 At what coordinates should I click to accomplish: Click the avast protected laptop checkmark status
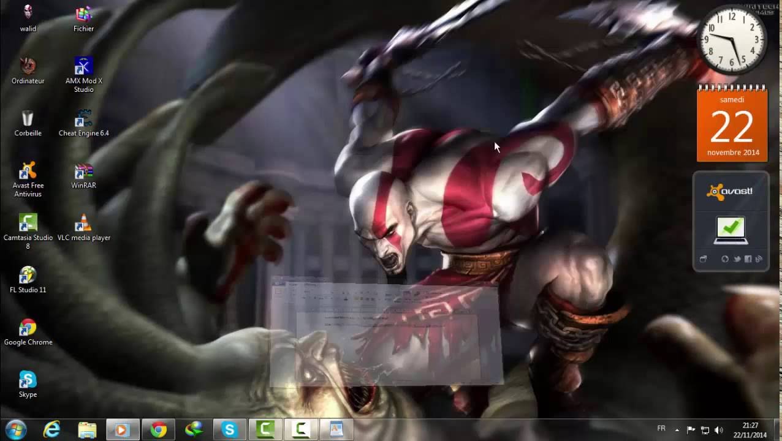pyautogui.click(x=730, y=231)
